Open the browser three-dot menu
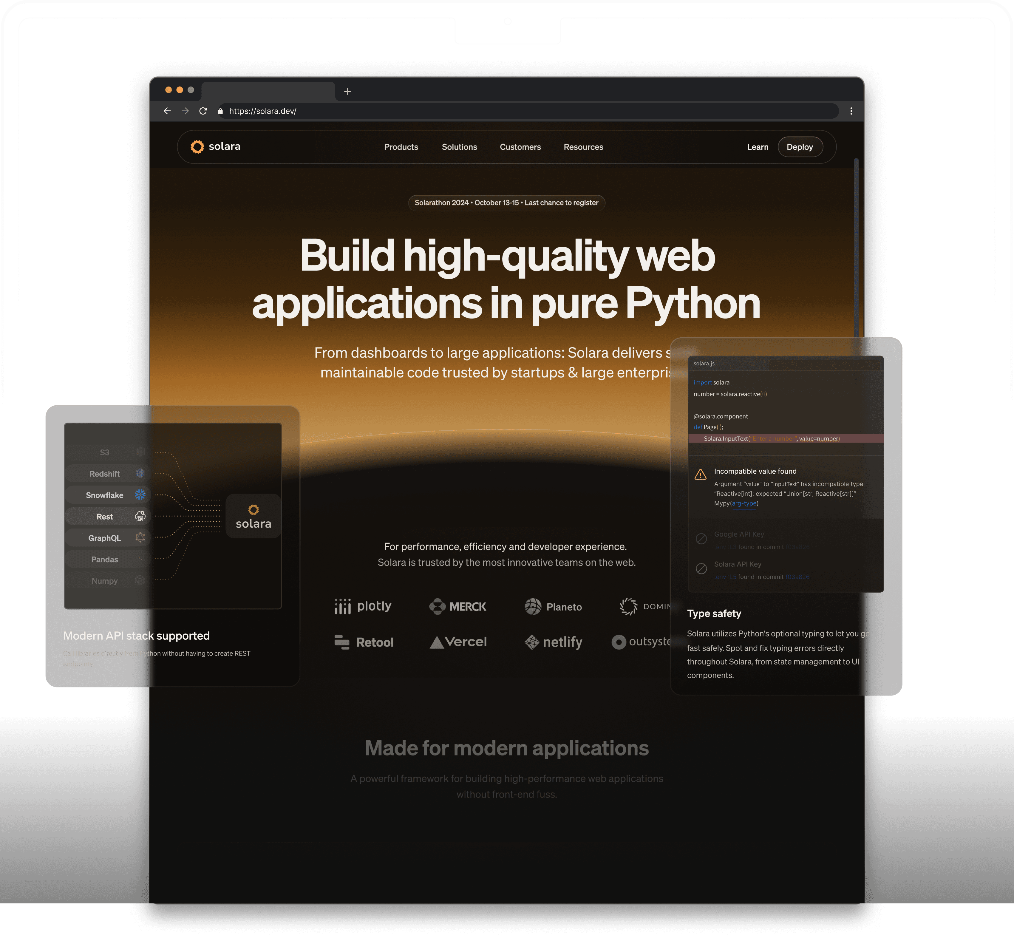Screen dimensions: 1014x938 point(851,111)
